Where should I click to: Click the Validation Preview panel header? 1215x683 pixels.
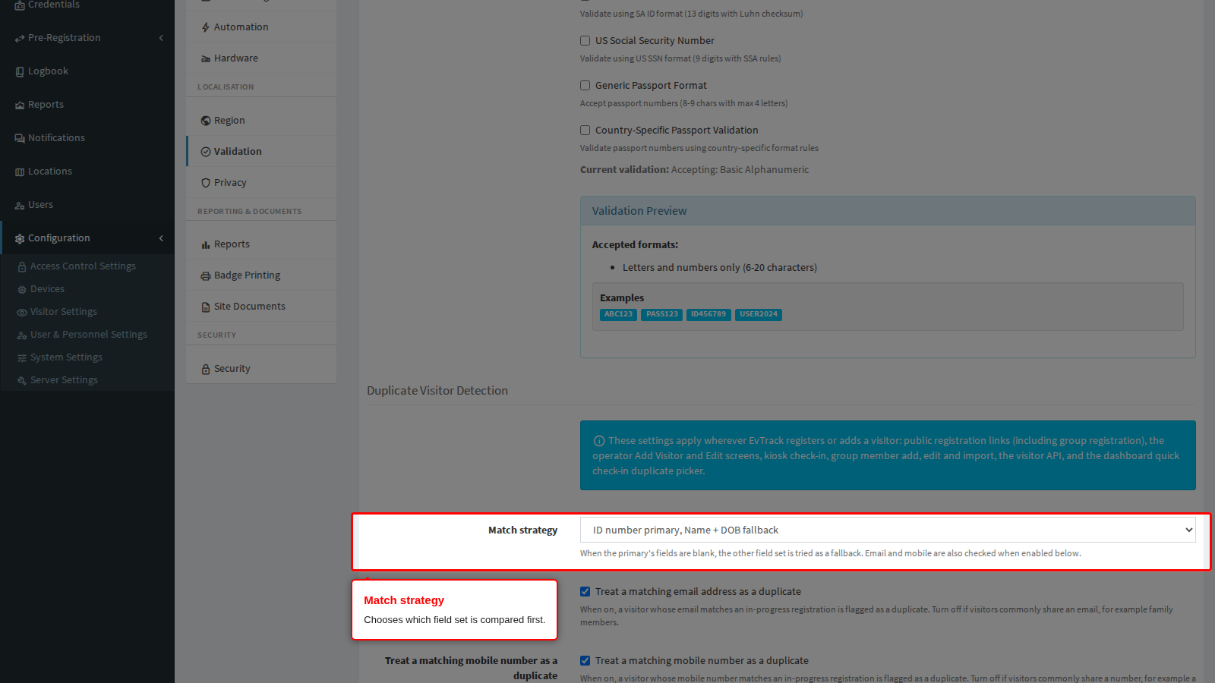pyautogui.click(x=888, y=211)
